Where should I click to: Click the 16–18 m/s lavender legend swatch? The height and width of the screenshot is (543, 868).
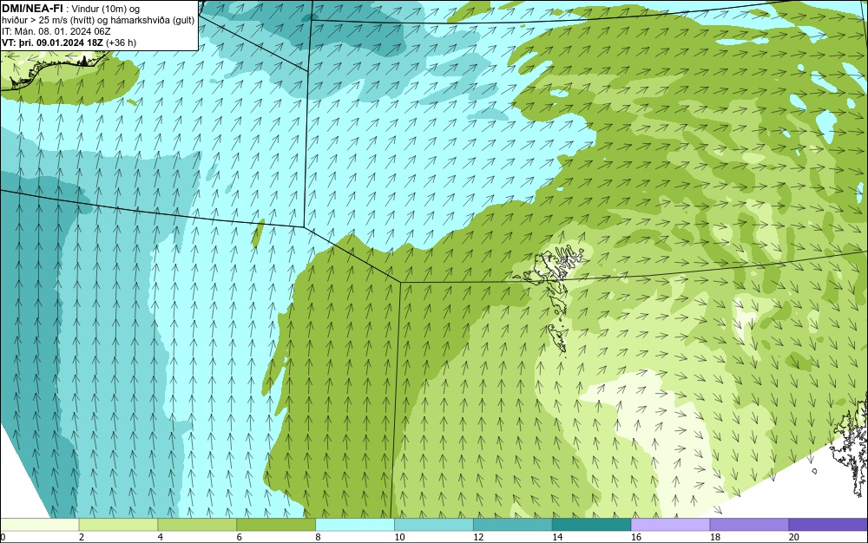(670, 524)
